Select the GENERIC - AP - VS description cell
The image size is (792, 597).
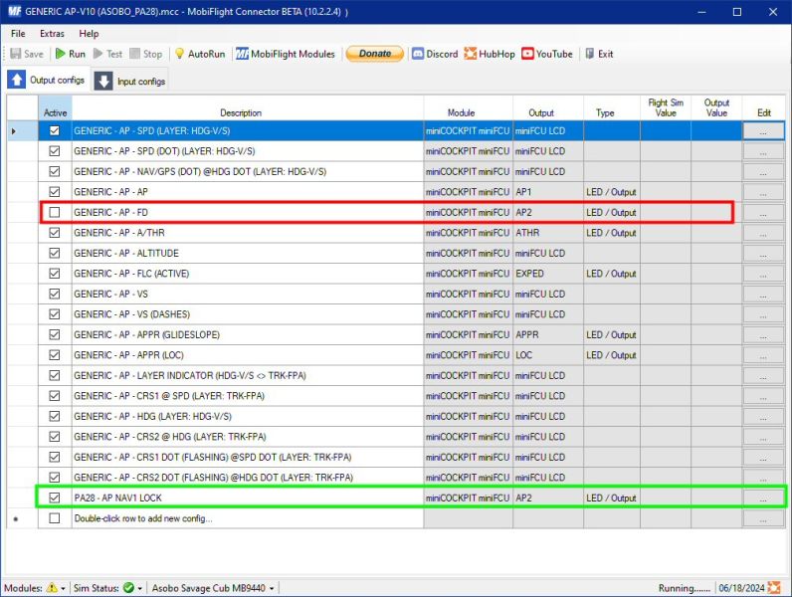click(248, 294)
